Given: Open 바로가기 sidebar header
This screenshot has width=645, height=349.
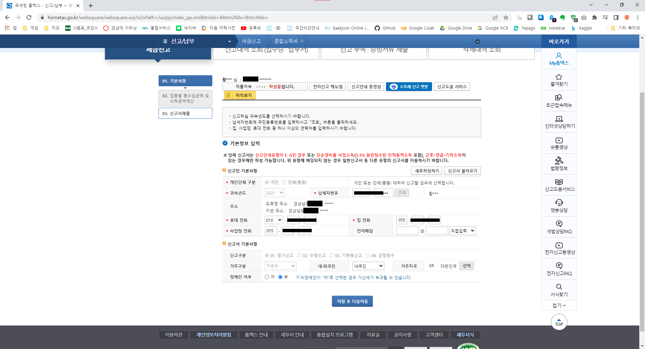Looking at the screenshot, I should pyautogui.click(x=559, y=41).
